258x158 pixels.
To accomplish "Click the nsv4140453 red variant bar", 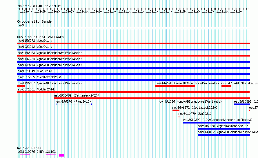I will click(133, 56).
